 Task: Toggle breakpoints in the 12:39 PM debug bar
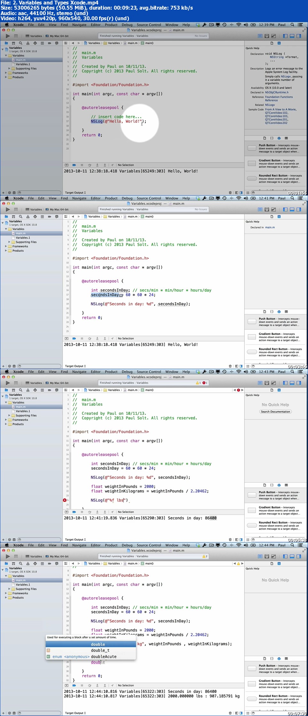click(74, 165)
